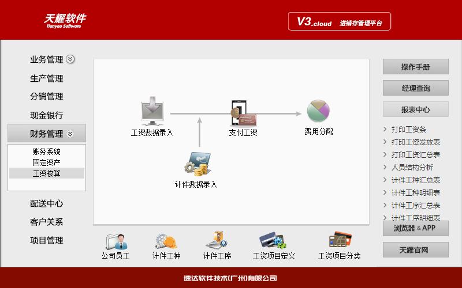Open the 费用分配 pie chart icon
This screenshot has width=462, height=288.
(318, 111)
